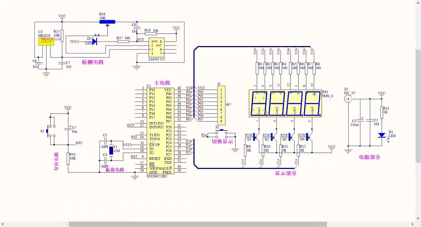The image size is (421, 227).
Task: Click the STC89C52RC microcontroller chip body
Action: [x=160, y=131]
